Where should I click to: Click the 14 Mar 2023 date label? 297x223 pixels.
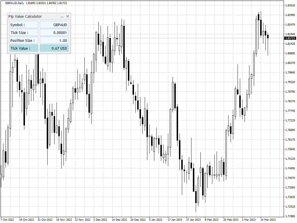(x=267, y=220)
